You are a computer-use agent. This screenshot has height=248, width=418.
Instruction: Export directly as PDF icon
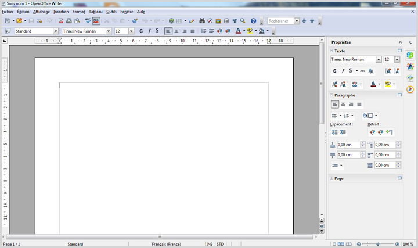click(61, 21)
